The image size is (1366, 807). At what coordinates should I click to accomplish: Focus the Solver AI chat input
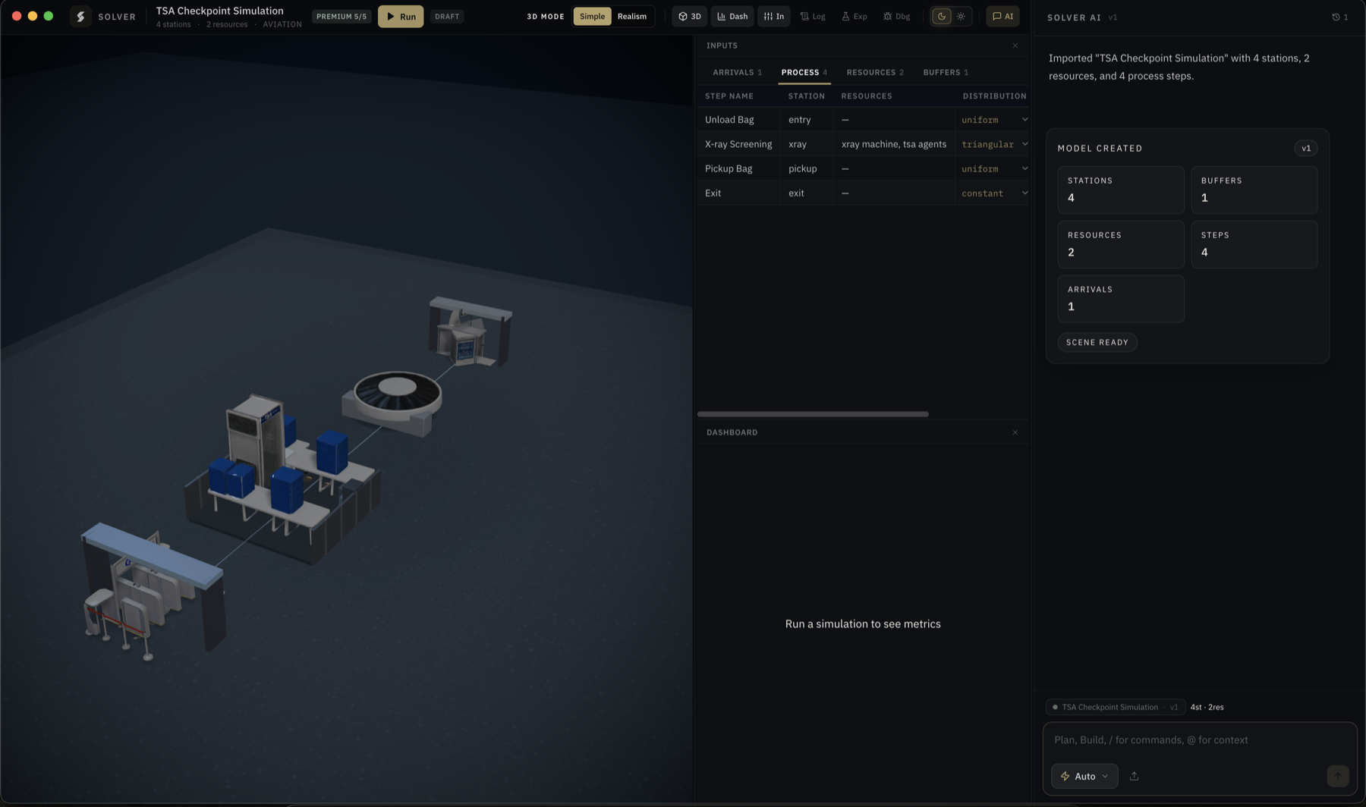1199,740
